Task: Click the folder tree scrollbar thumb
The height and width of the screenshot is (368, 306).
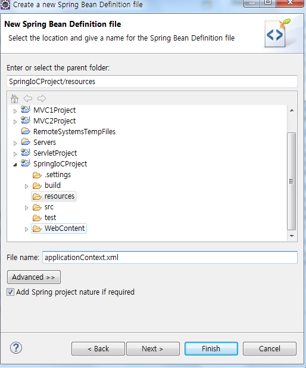Action: click(x=292, y=181)
